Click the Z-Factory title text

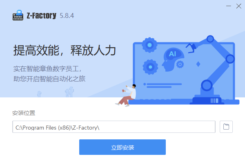click(x=41, y=15)
